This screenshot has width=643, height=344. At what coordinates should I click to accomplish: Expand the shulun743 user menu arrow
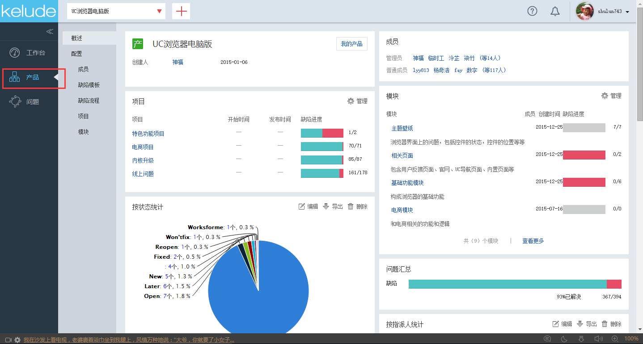[628, 12]
